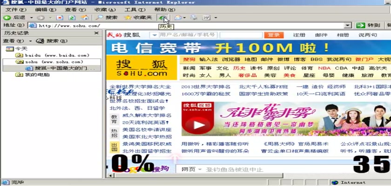Viewport: 391px width, 186px height.
Task: Click the My Computer (我的电脑) folder icon
Action: pos(19,74)
